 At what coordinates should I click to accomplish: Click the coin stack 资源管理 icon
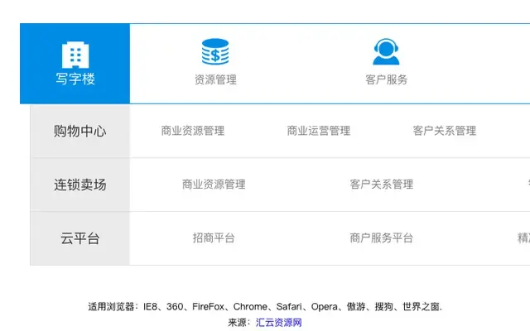point(215,51)
